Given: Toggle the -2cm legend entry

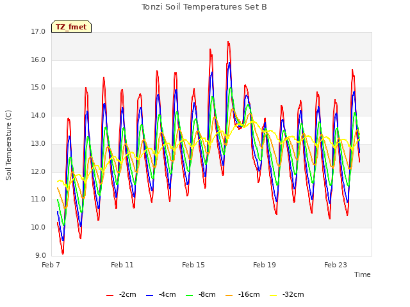Looking at the screenshot, I should (x=121, y=294).
